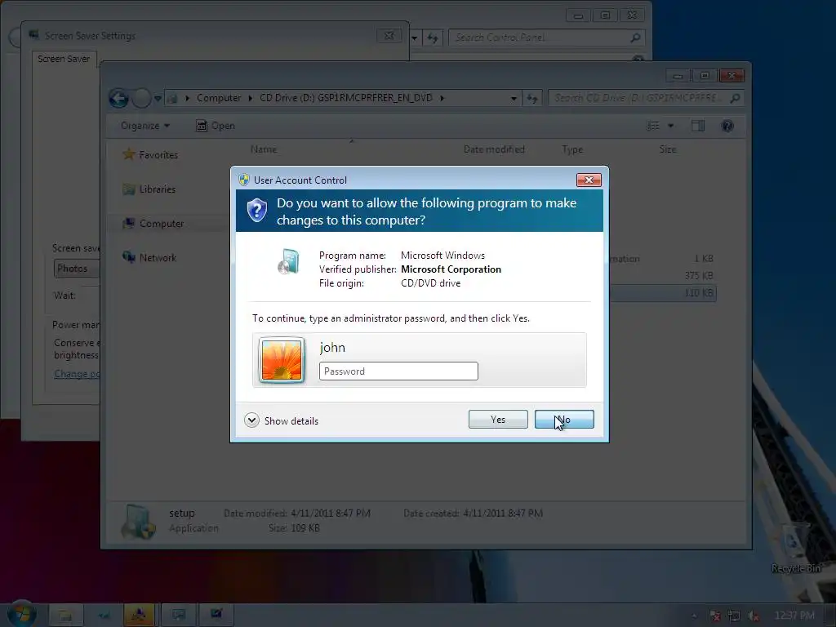
Task: Open recent pages dropdown in explorer
Action: (x=158, y=99)
